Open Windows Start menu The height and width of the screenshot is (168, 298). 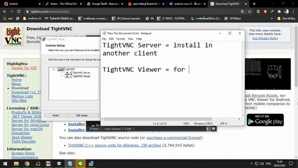(x=5, y=164)
